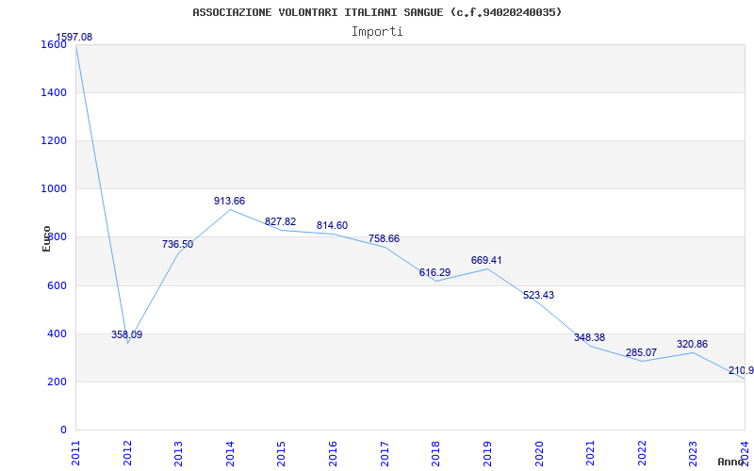Click the 348.38 data label
The height and width of the screenshot is (471, 754).
tap(589, 337)
